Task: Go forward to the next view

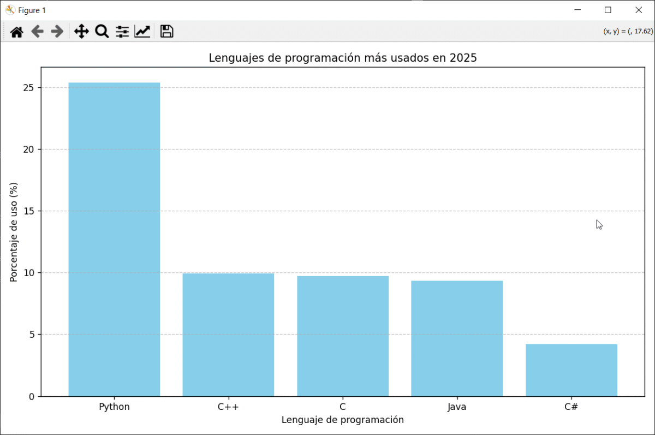Action: [57, 32]
